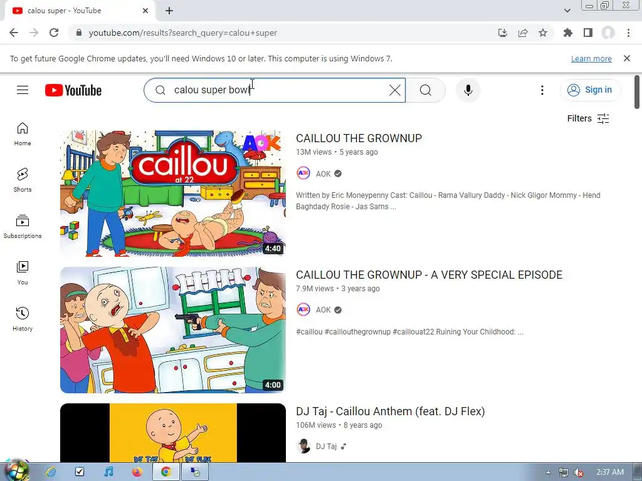The width and height of the screenshot is (642, 481).
Task: Play the Very Special Episode thumbnail
Action: (x=173, y=330)
